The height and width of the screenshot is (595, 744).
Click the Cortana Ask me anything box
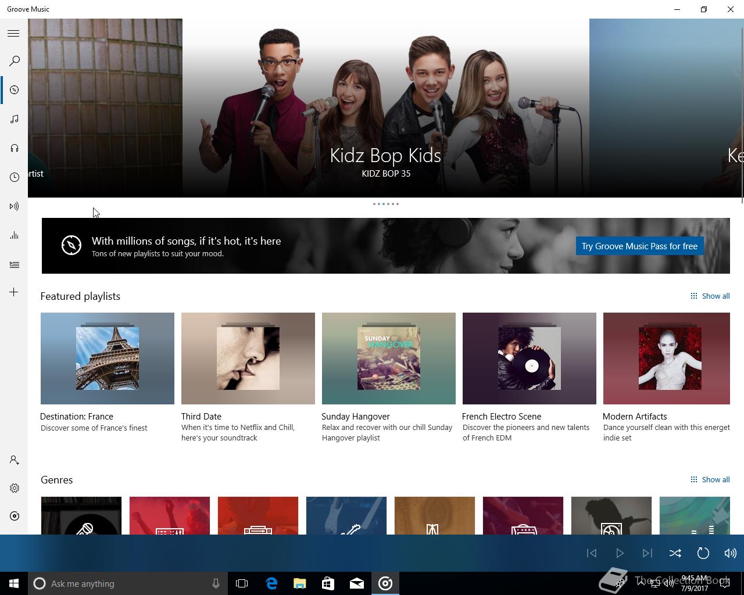(127, 583)
